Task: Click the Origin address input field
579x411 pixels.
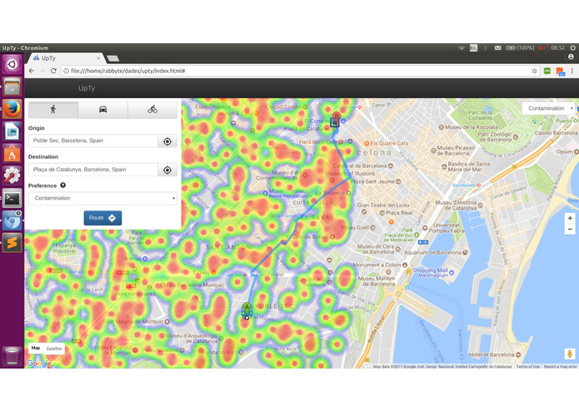Action: coord(93,141)
